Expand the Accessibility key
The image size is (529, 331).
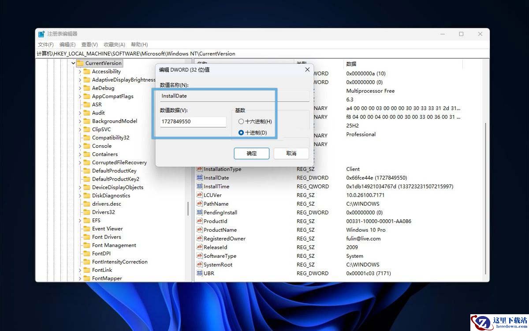click(80, 71)
